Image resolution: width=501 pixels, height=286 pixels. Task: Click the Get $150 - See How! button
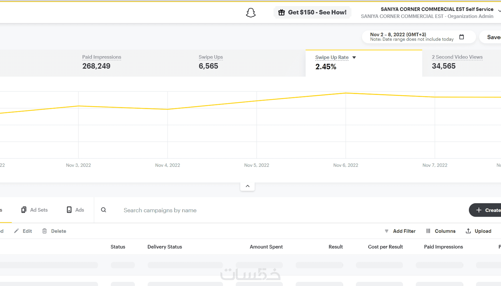[312, 12]
